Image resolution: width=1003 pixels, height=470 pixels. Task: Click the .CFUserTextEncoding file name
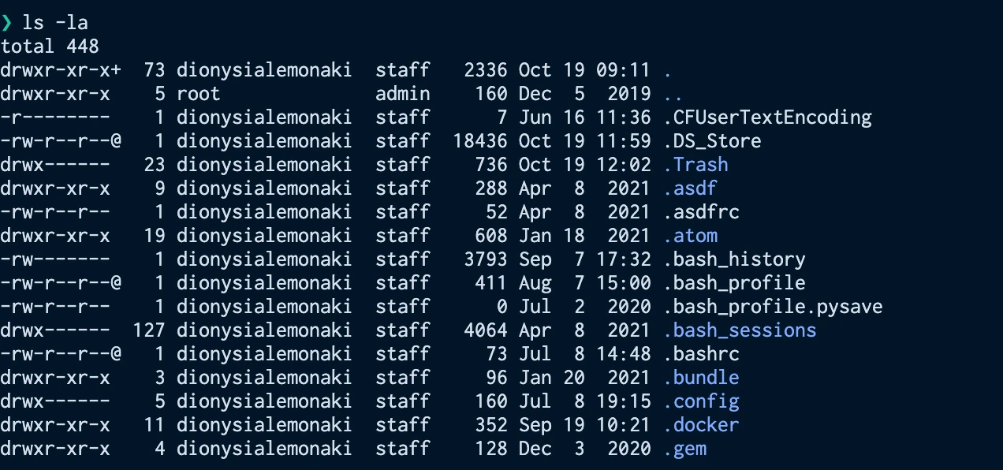[x=767, y=117]
